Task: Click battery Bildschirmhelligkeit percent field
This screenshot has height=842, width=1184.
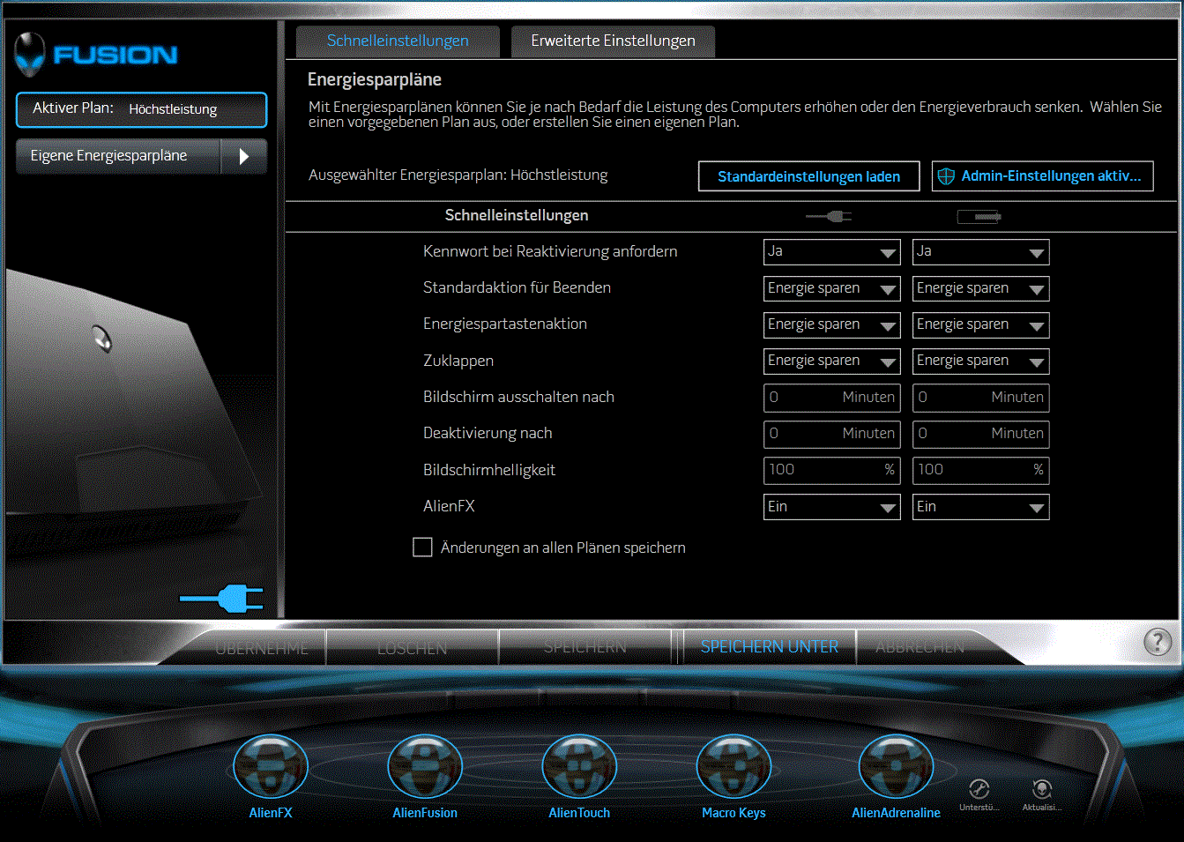Action: [x=981, y=470]
